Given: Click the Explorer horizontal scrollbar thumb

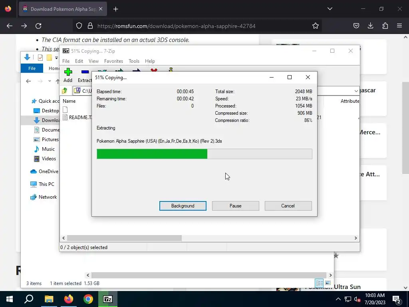Looking at the screenshot, I should 209,275.
